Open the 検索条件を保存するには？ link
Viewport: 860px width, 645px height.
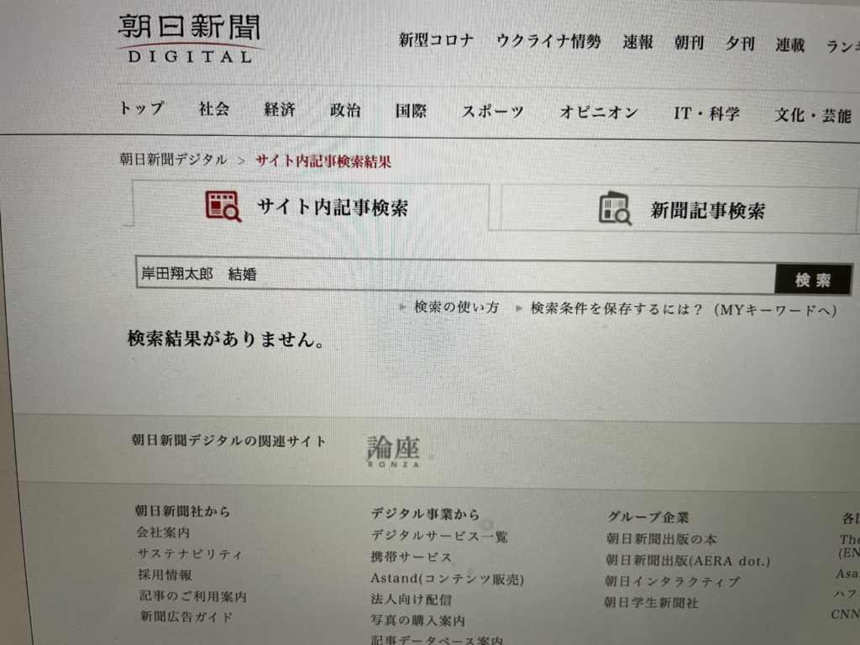[684, 309]
